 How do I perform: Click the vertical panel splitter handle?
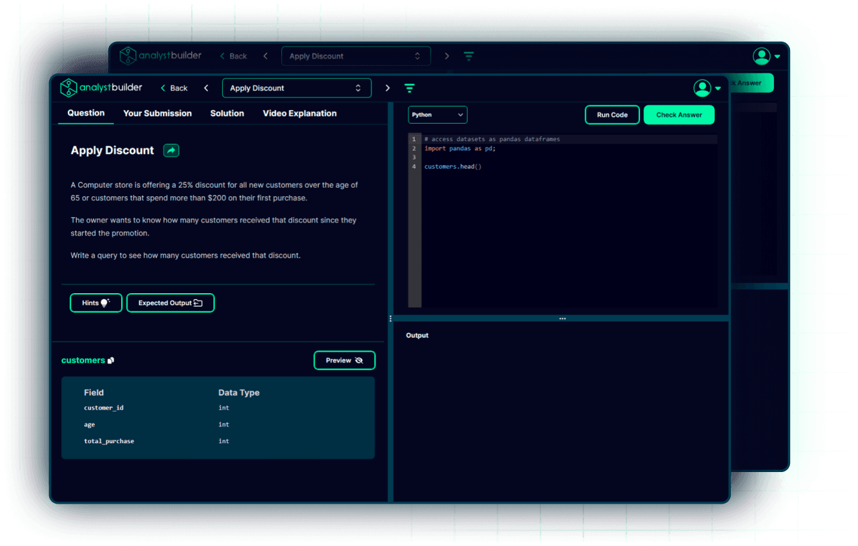tap(390, 319)
